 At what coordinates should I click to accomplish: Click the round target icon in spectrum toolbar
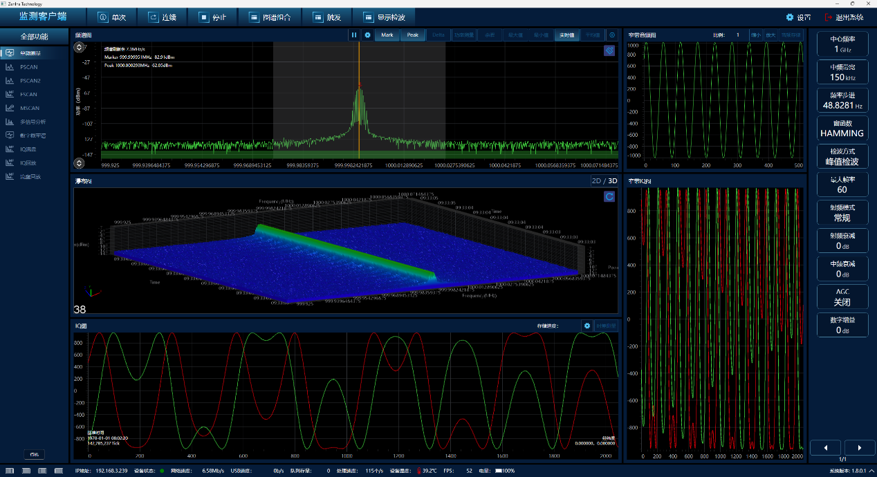(612, 35)
